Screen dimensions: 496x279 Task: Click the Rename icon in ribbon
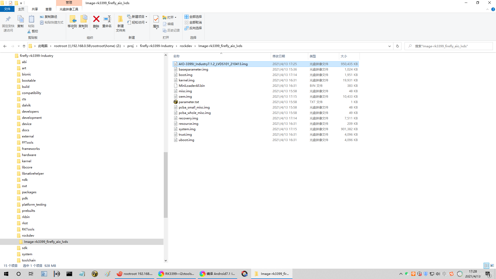click(x=107, y=19)
